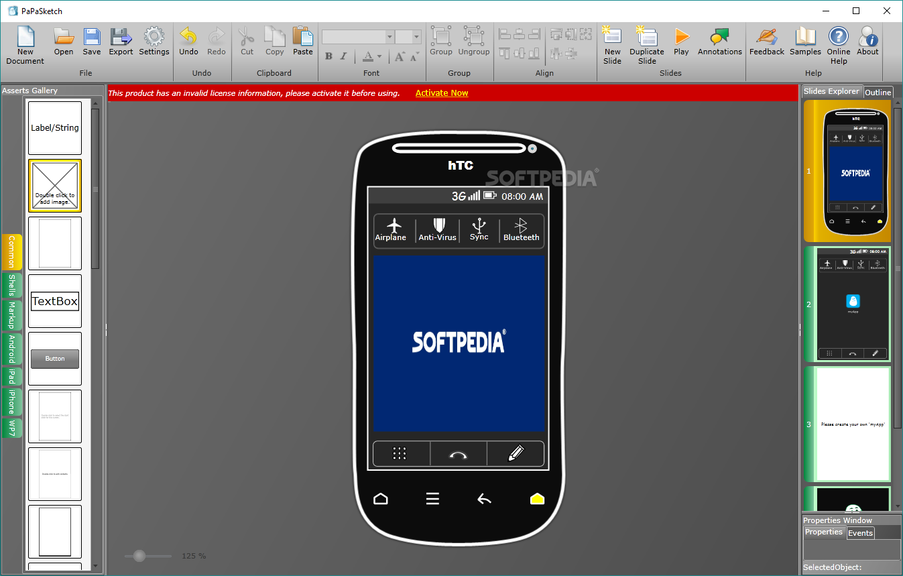903x576 pixels.
Task: Align selected objects to the left
Action: pos(505,34)
